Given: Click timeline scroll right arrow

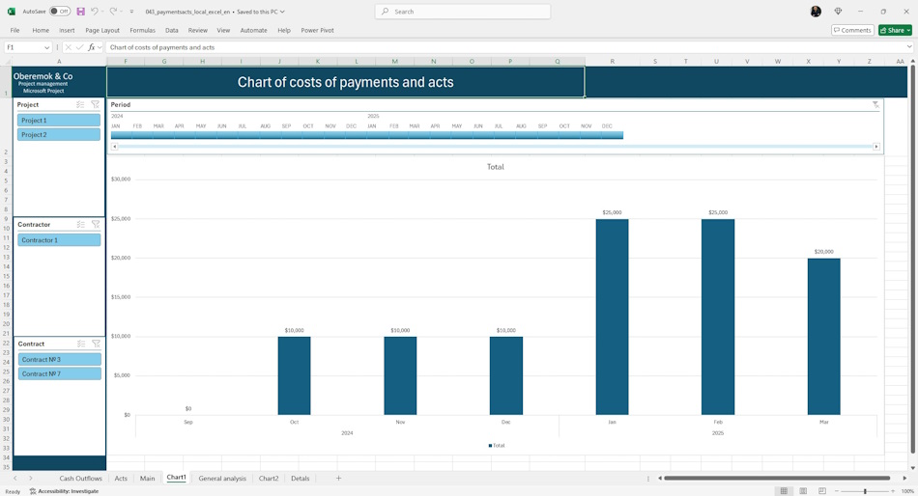Looking at the screenshot, I should pos(876,147).
